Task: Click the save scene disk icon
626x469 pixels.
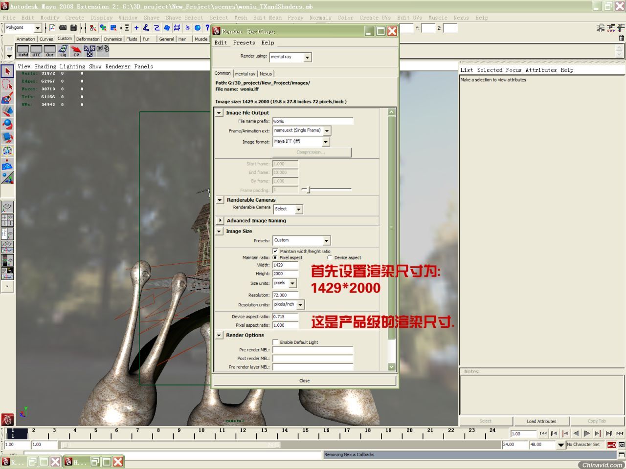Action: pyautogui.click(x=73, y=28)
